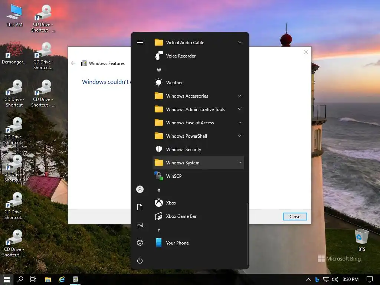Image resolution: width=380 pixels, height=285 pixels.
Task: Show hidden tray icons chevron
Action: point(308,279)
